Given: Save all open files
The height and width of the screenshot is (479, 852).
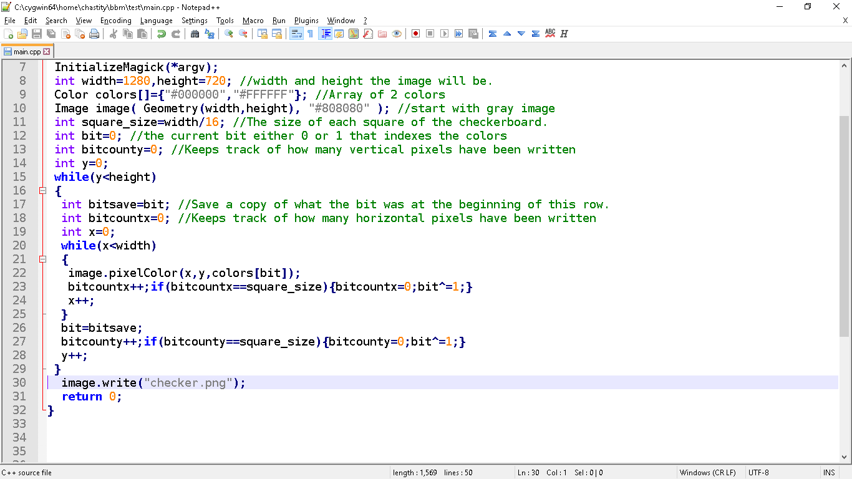Looking at the screenshot, I should click(51, 34).
